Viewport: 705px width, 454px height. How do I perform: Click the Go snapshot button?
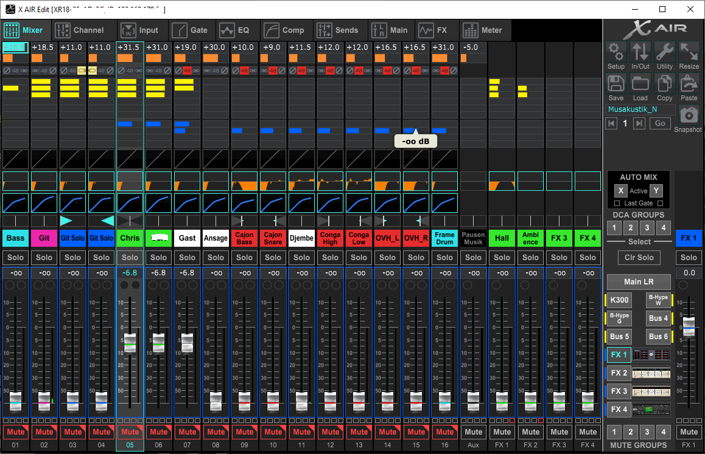659,123
